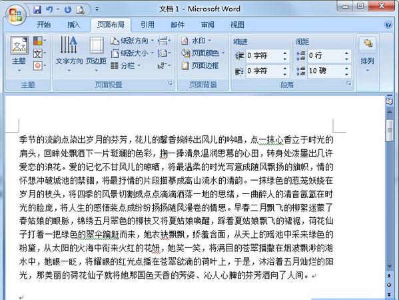Switch to the 开始 tab
The height and width of the screenshot is (300, 399).
point(43,25)
